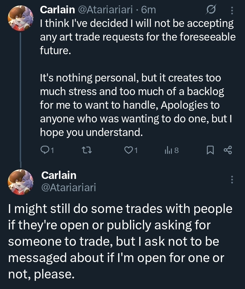
Task: Open the 6m timestamp link
Action: [149, 10]
